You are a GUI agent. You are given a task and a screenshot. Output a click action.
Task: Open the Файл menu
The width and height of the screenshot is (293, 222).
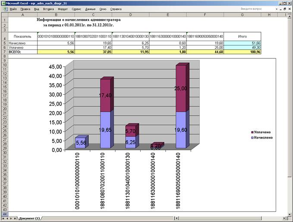pos(13,9)
